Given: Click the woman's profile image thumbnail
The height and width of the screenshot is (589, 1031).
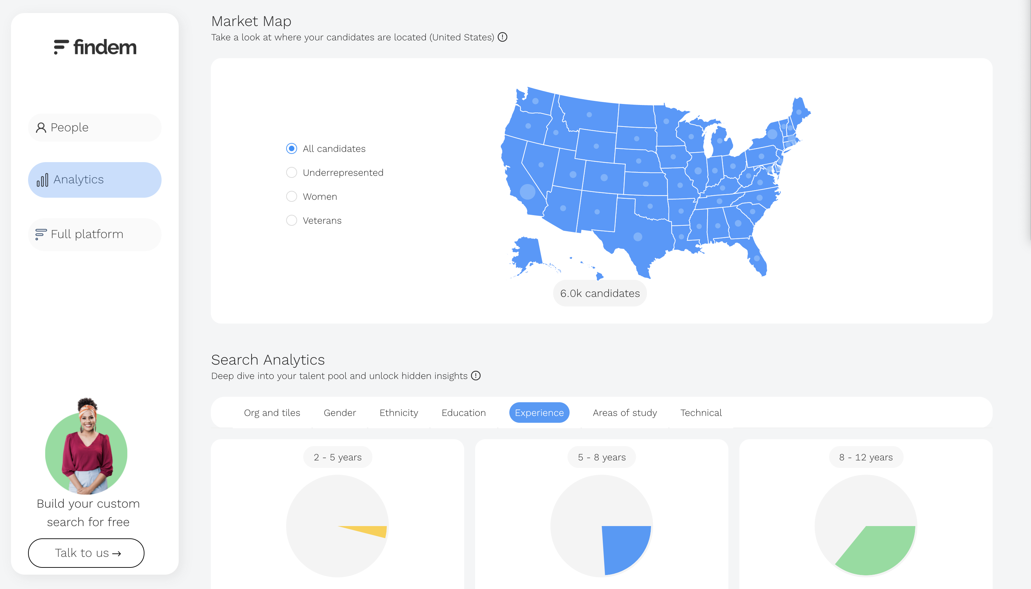Looking at the screenshot, I should (86, 449).
